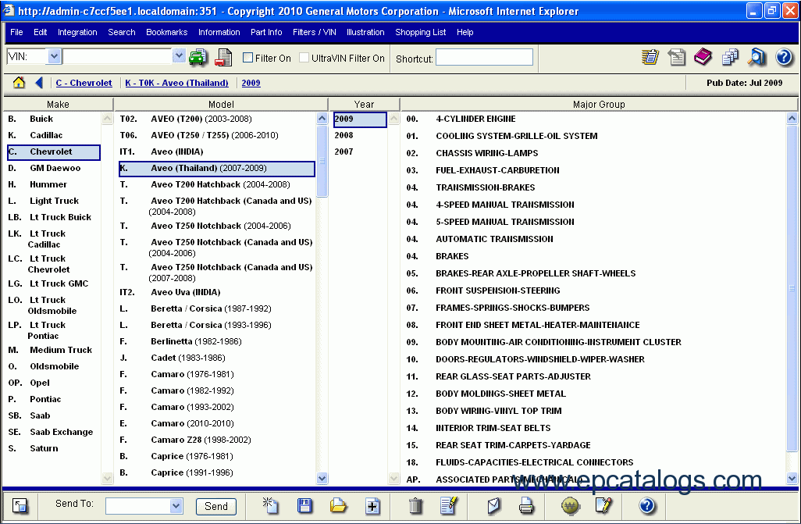Image resolution: width=801 pixels, height=524 pixels.
Task: Delete using the trash can icon
Action: pos(415,506)
